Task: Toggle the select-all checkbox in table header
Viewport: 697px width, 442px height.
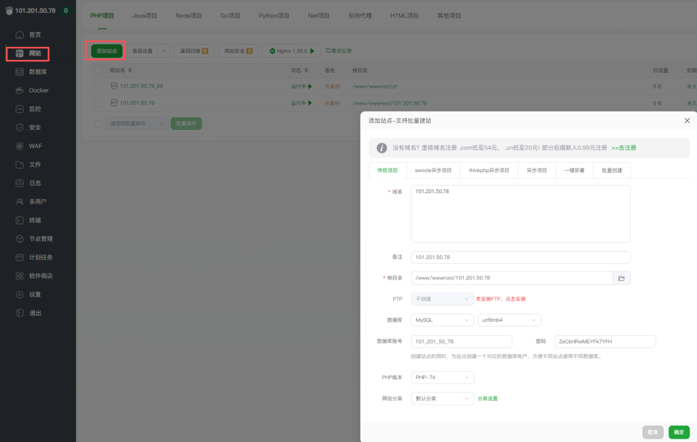Action: pos(98,70)
